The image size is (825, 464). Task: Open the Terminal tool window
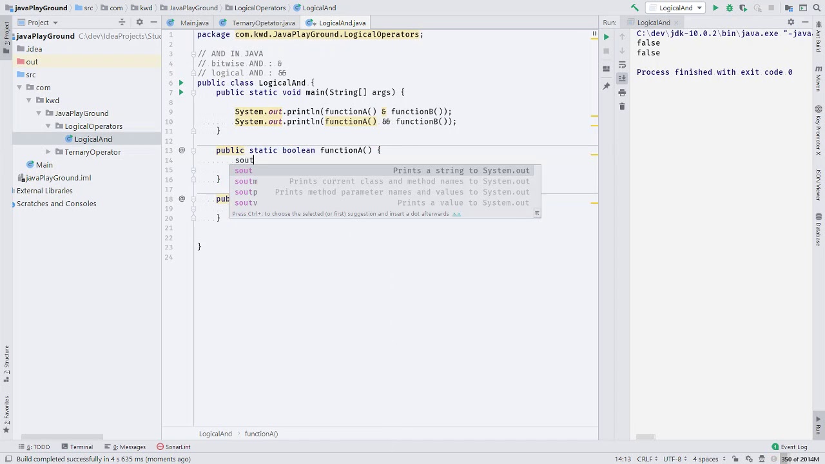click(x=77, y=447)
